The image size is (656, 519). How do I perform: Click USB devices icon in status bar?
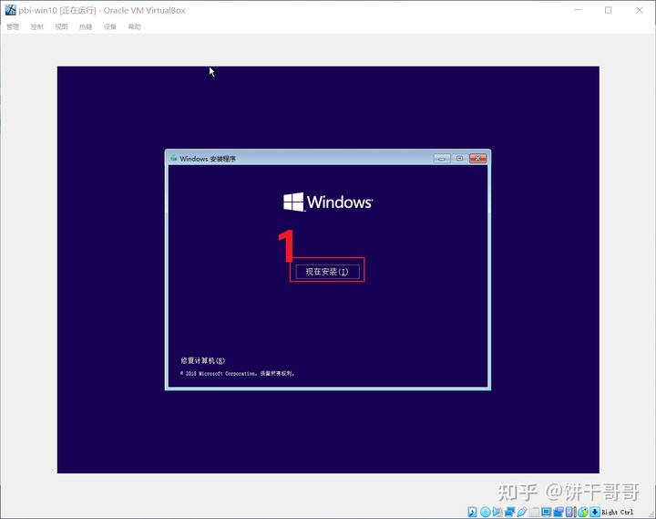[x=522, y=512]
